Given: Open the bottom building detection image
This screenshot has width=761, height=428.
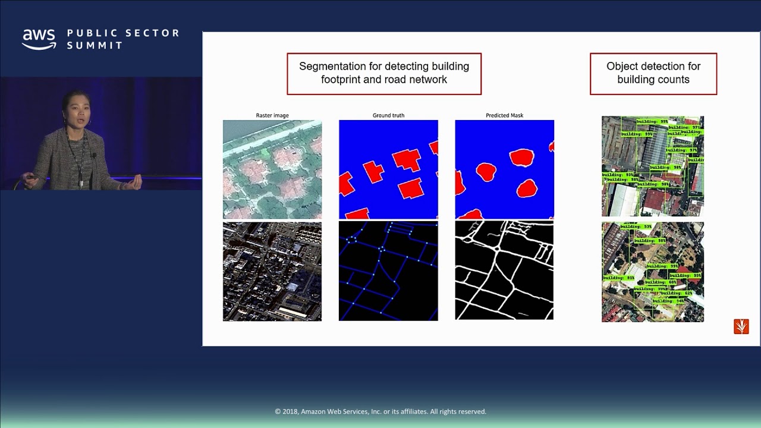Looking at the screenshot, I should (653, 272).
